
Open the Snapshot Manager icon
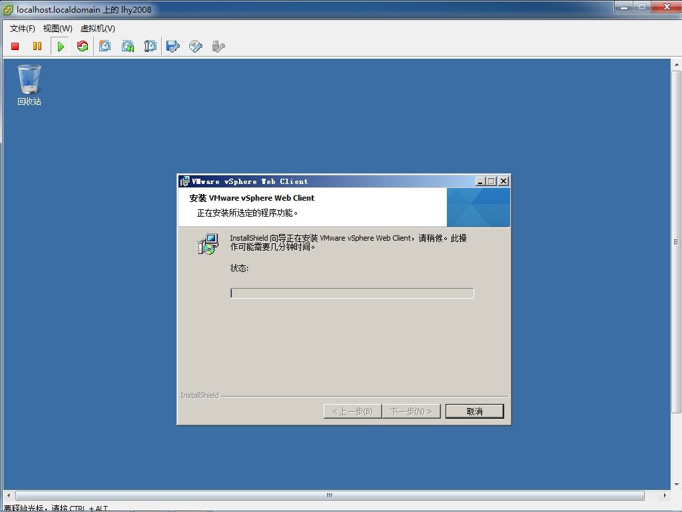point(151,46)
